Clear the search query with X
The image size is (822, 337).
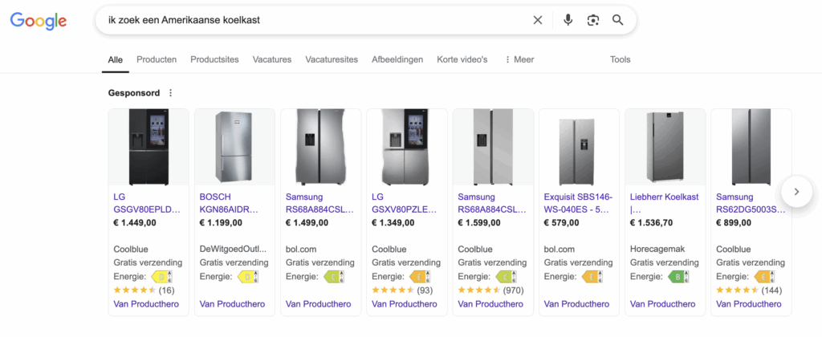click(538, 20)
